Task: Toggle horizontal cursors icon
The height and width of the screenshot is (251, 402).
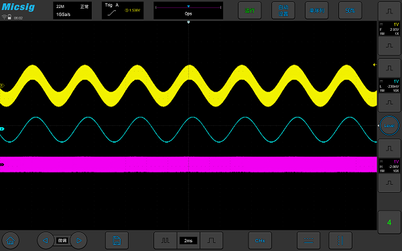Action: pos(308,240)
